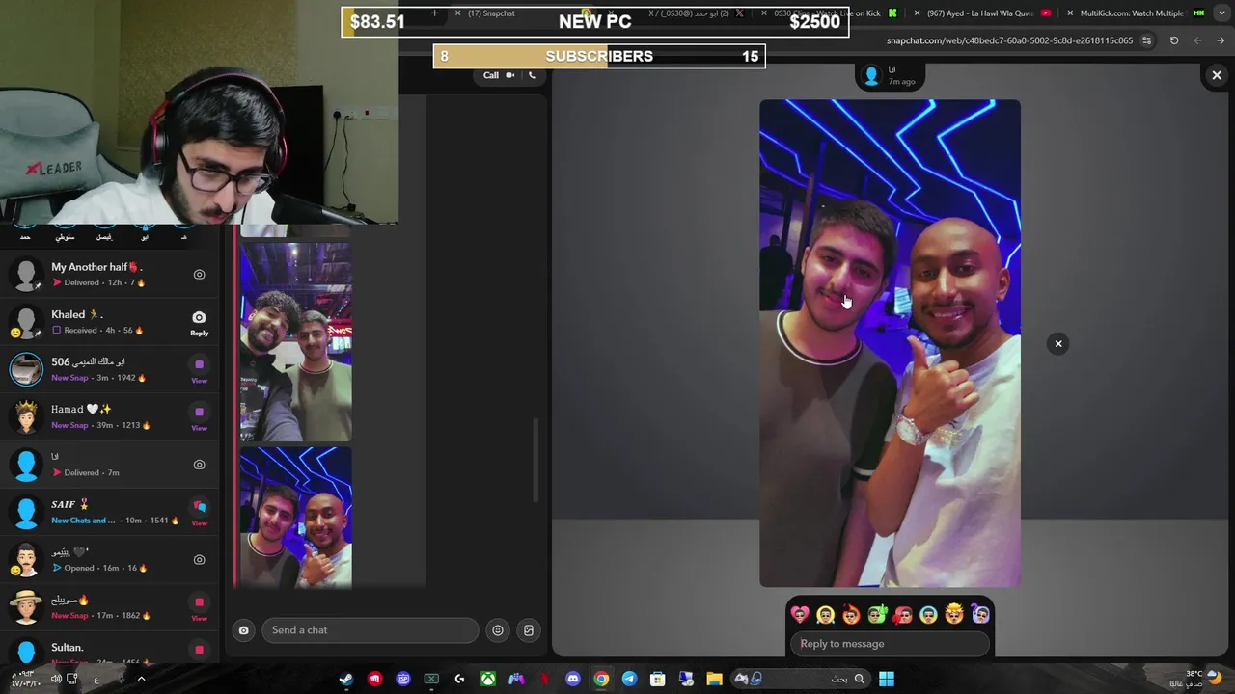The width and height of the screenshot is (1235, 694).
Task: Open the sticker/gallery button in chat
Action: pyautogui.click(x=529, y=630)
